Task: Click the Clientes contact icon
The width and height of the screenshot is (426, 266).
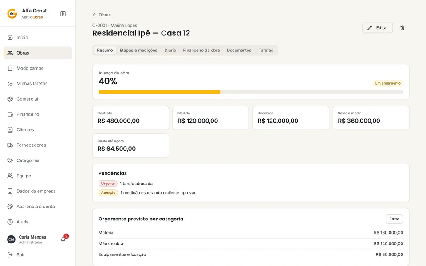Action: [10, 130]
